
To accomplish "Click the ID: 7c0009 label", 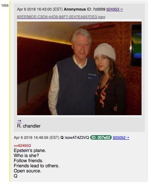I will coord(96,9).
